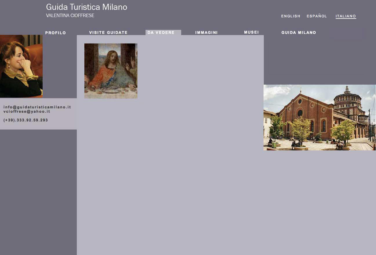Screen dimensions: 376x255
Task: Select ITALIANO language link
Action: pyautogui.click(x=346, y=16)
